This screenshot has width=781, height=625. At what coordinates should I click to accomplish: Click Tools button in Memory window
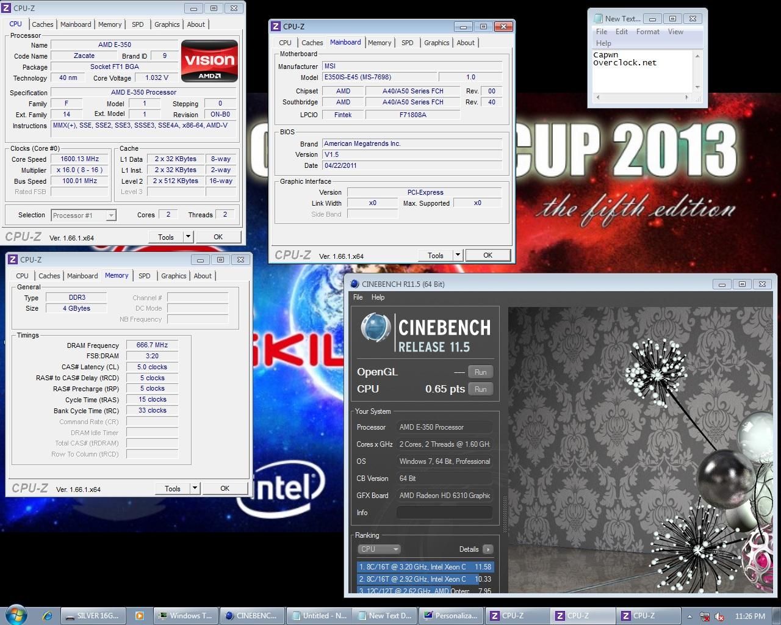point(173,488)
